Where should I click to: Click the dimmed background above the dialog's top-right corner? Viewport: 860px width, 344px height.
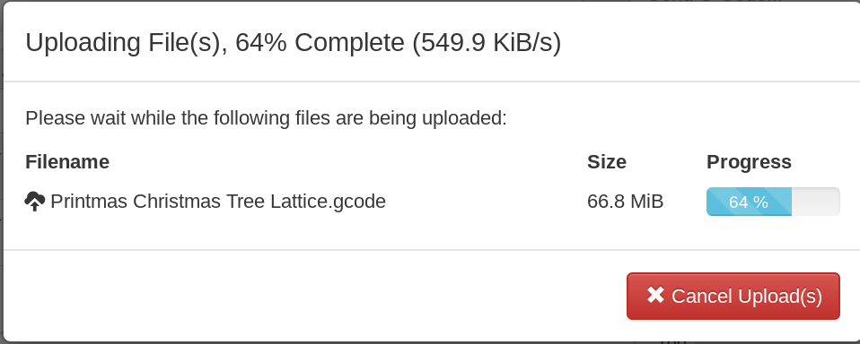713,1
